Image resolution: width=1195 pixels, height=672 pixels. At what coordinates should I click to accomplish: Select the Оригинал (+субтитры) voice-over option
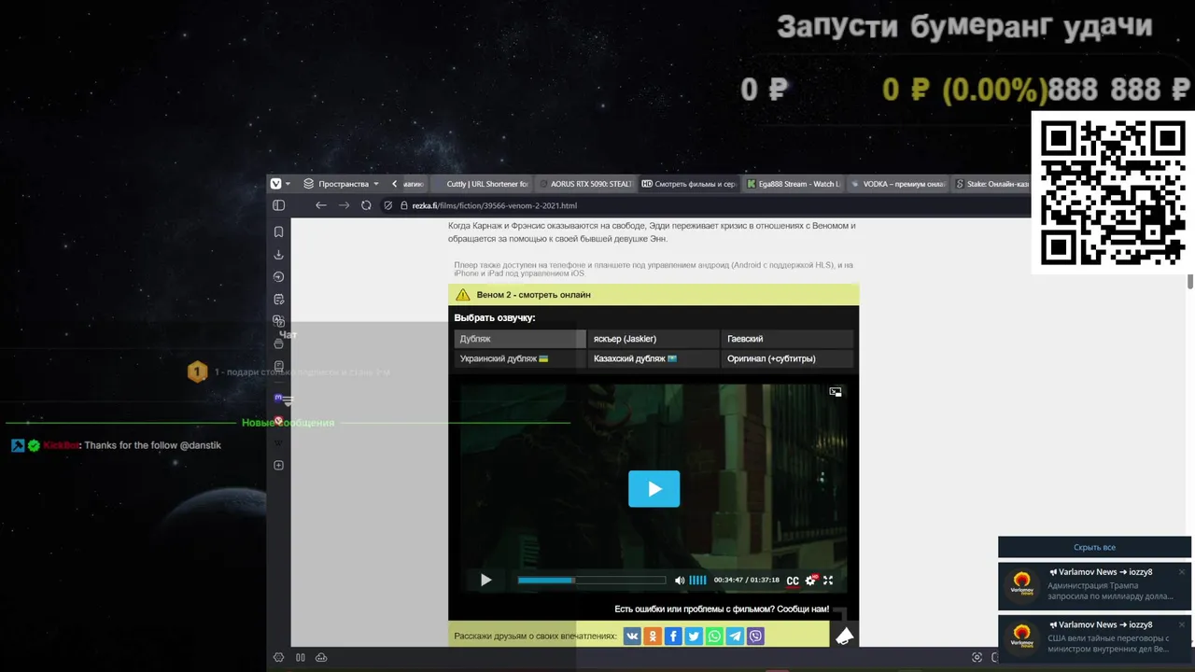tap(787, 358)
